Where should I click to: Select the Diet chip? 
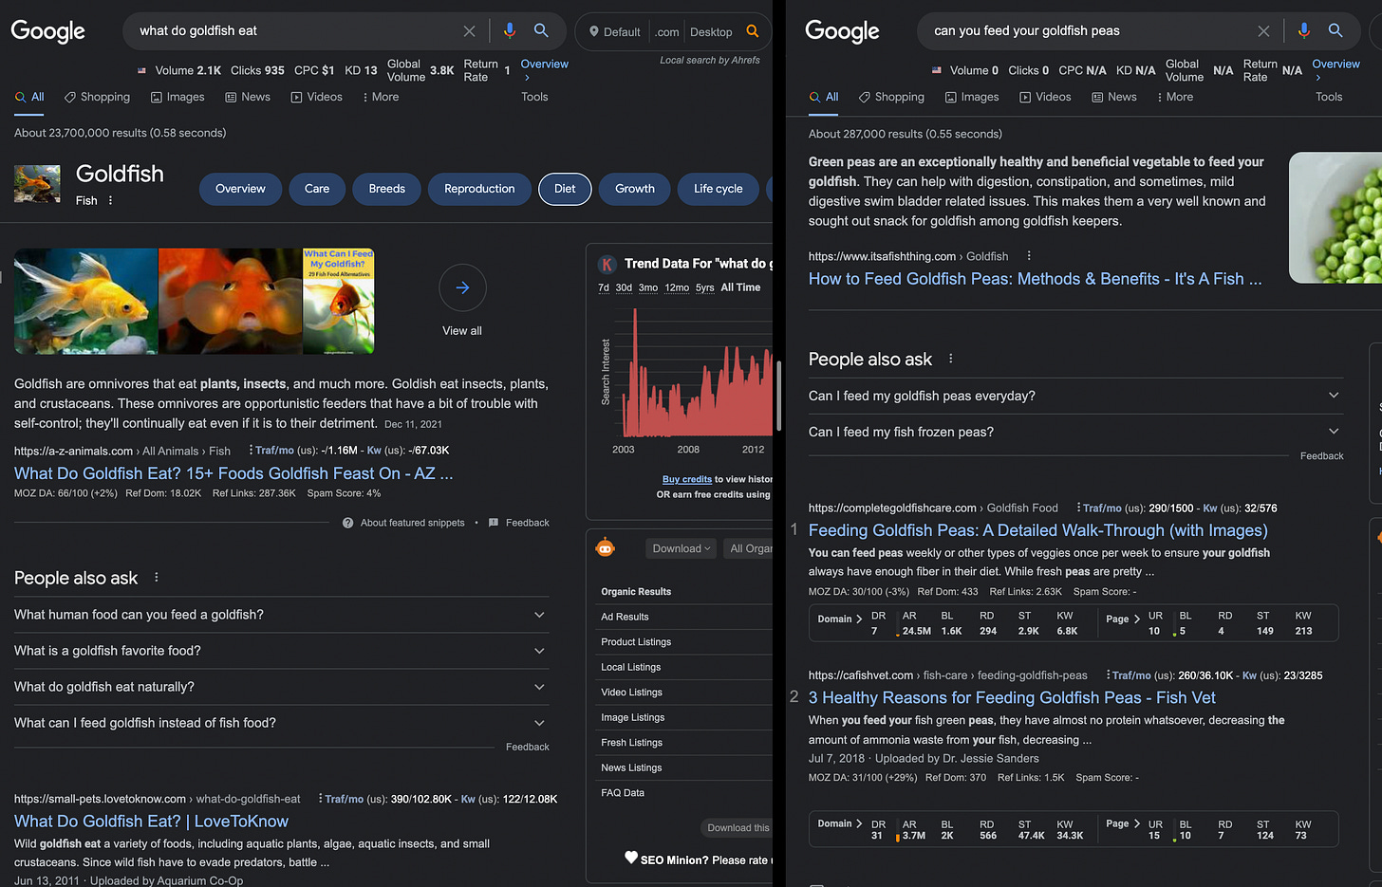coord(565,189)
